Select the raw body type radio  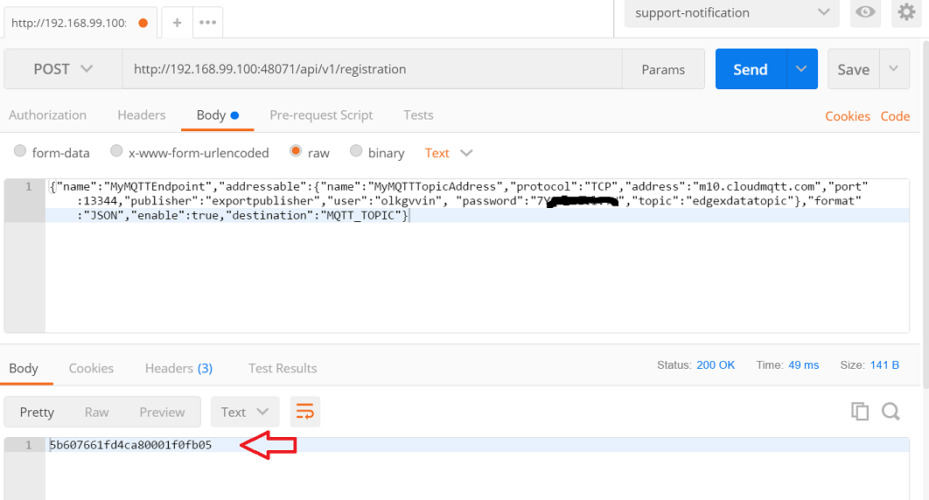point(296,151)
